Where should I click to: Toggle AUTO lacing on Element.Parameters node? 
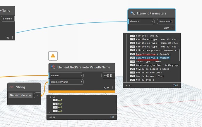click(167, 28)
